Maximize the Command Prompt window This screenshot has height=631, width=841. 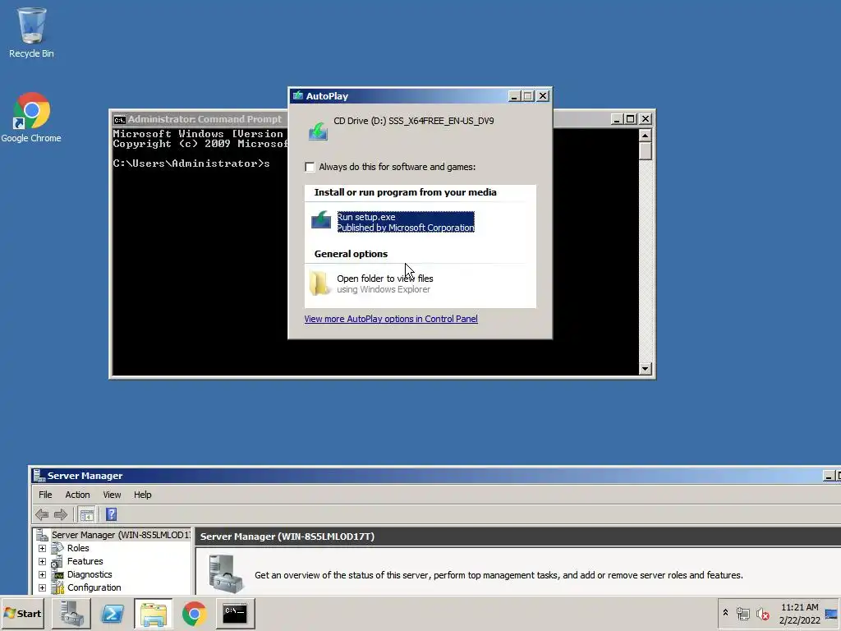pos(631,119)
